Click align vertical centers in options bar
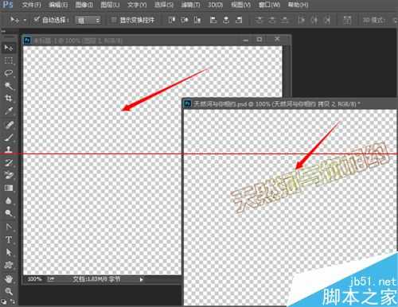 point(185,20)
